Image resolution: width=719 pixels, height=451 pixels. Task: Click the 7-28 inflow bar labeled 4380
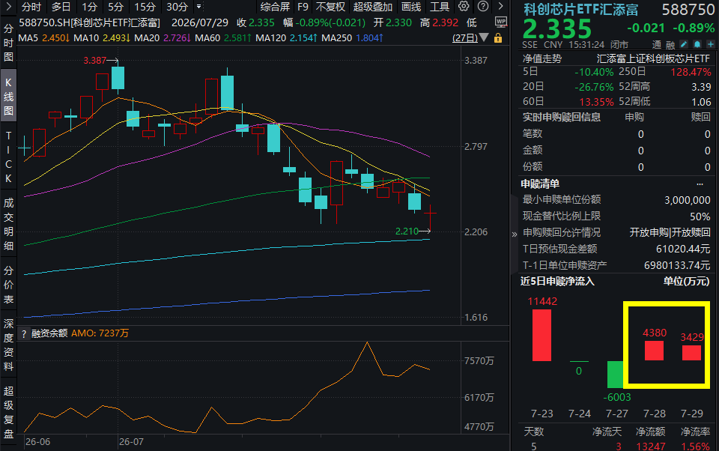tap(654, 351)
